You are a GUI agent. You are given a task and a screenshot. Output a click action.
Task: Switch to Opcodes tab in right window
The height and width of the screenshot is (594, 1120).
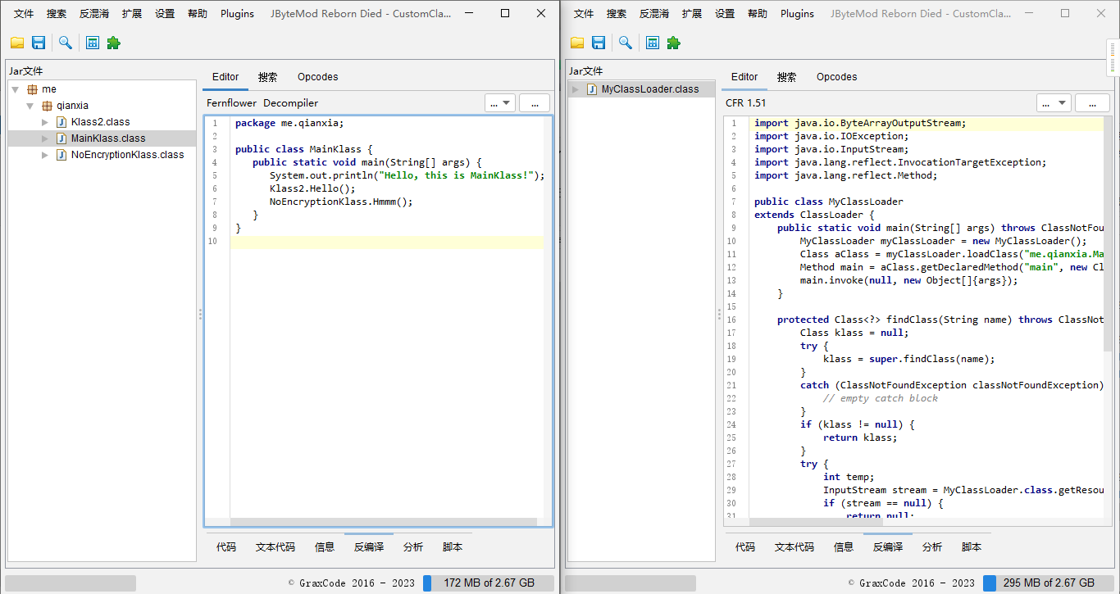836,77
